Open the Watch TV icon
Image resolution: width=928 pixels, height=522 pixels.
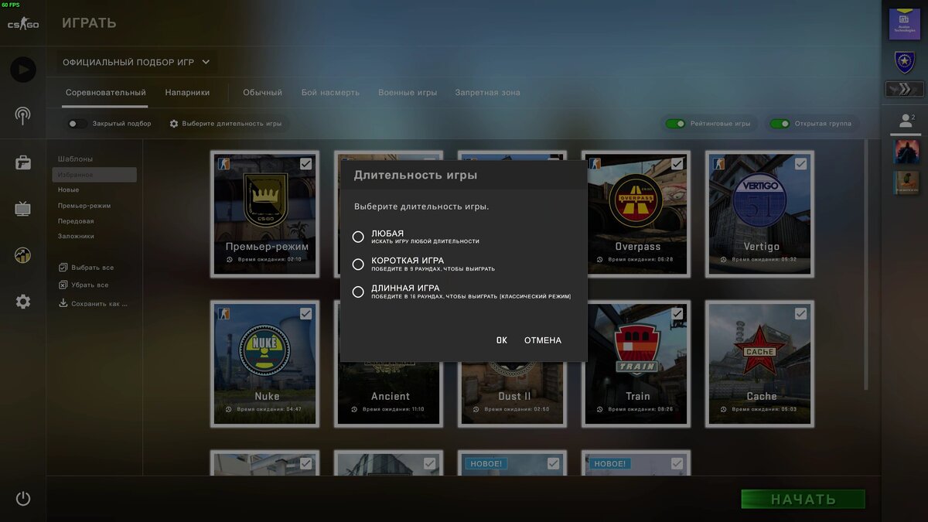click(x=23, y=209)
